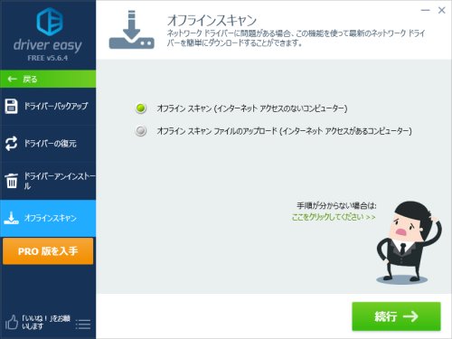Click the Driver Easy logo icon
The height and width of the screenshot is (339, 452).
coord(50,22)
